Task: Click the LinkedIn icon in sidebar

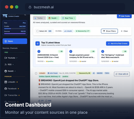Action: (x=6, y=82)
